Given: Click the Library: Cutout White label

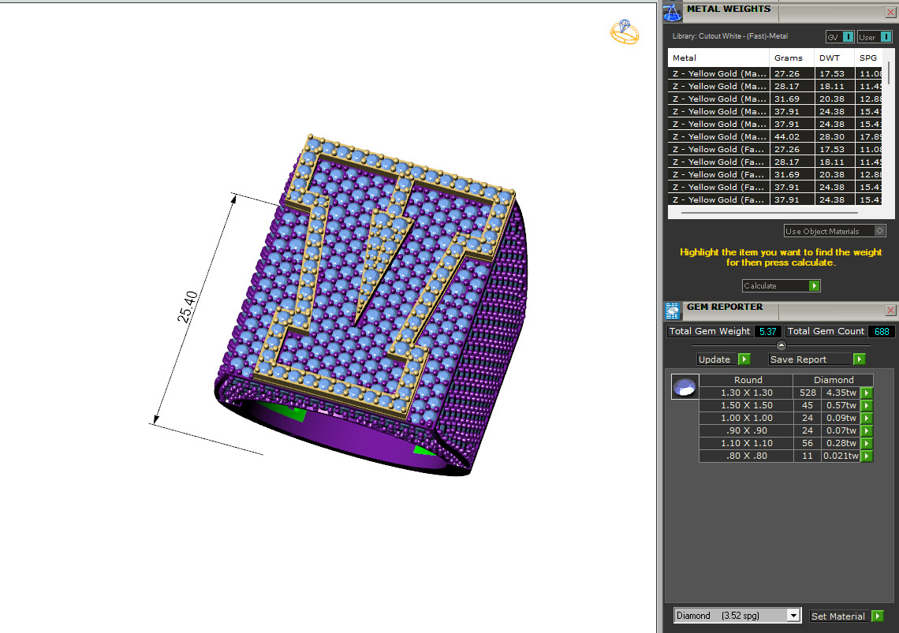Looking at the screenshot, I should click(730, 35).
